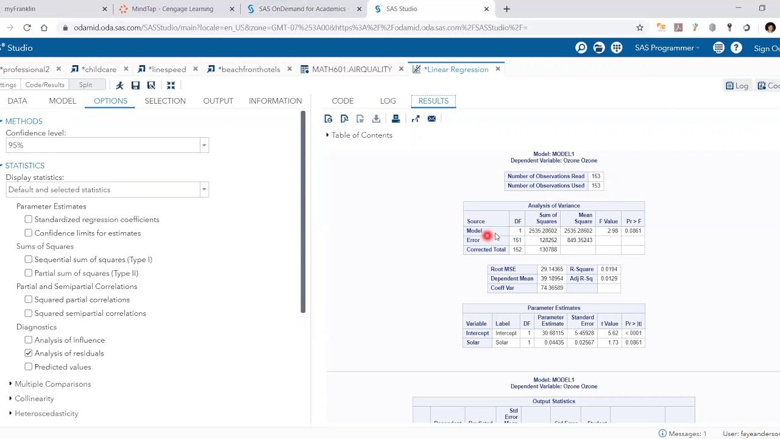This screenshot has width=780, height=439.
Task: Expand the Heteroscedasticity section
Action: pyautogui.click(x=10, y=413)
